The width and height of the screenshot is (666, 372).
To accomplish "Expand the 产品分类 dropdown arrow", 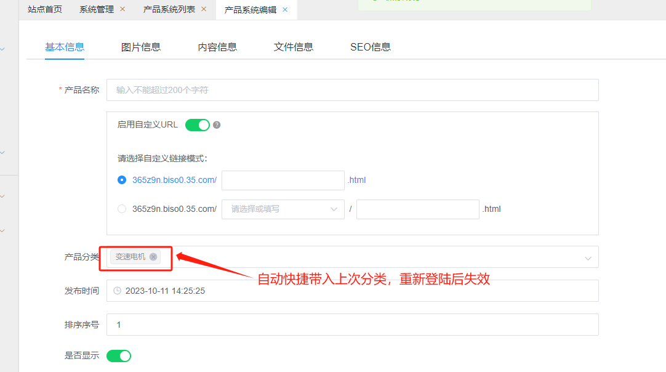I will pyautogui.click(x=588, y=257).
